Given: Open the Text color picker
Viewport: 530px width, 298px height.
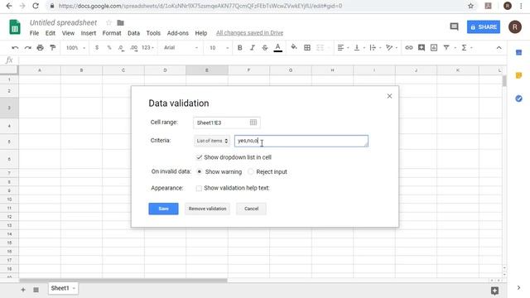Looking at the screenshot, I should [x=278, y=48].
